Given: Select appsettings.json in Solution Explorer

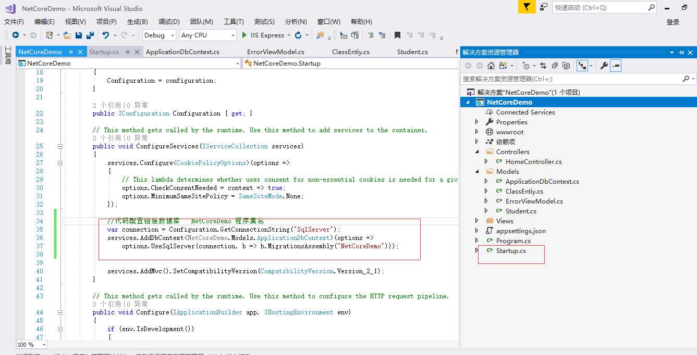Looking at the screenshot, I should (521, 231).
